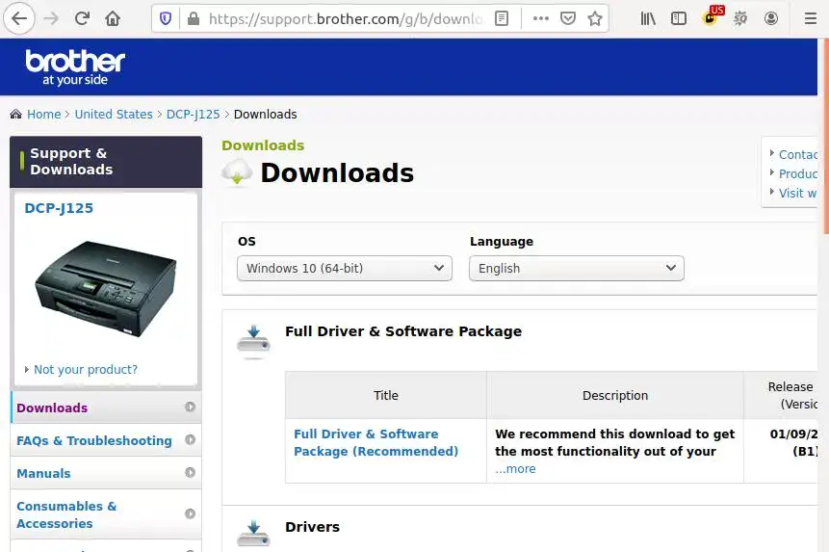Open the Language dropdown showing English
The width and height of the screenshot is (829, 552).
[577, 268]
